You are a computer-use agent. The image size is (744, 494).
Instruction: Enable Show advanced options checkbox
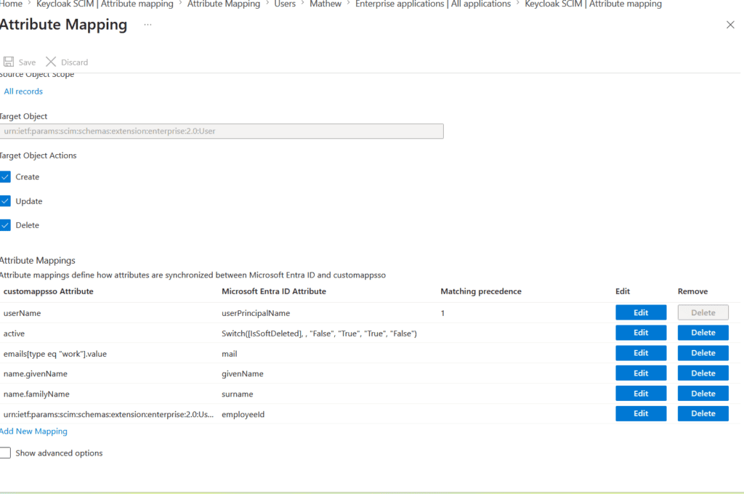5,453
